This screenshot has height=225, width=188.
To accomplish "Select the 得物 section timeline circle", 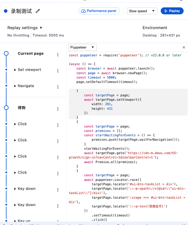I will (x=6, y=108).
